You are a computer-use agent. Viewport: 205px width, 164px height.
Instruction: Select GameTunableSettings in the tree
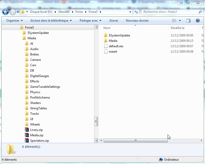(x=45, y=87)
